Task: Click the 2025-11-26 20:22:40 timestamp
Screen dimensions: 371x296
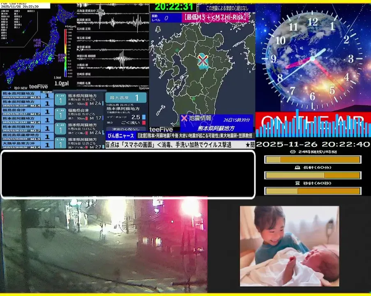Action: pyautogui.click(x=313, y=144)
